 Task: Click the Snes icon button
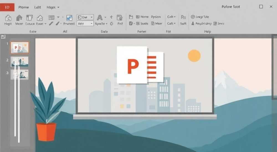point(219,23)
